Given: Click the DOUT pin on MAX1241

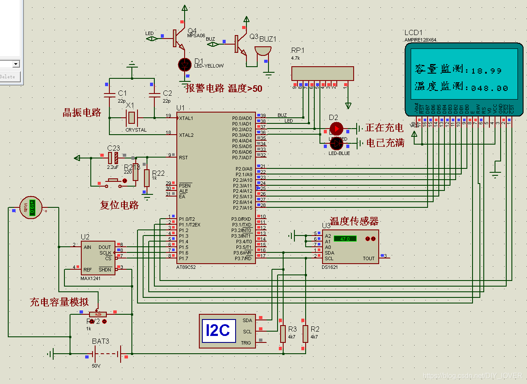Looking at the screenshot, I should coord(105,247).
